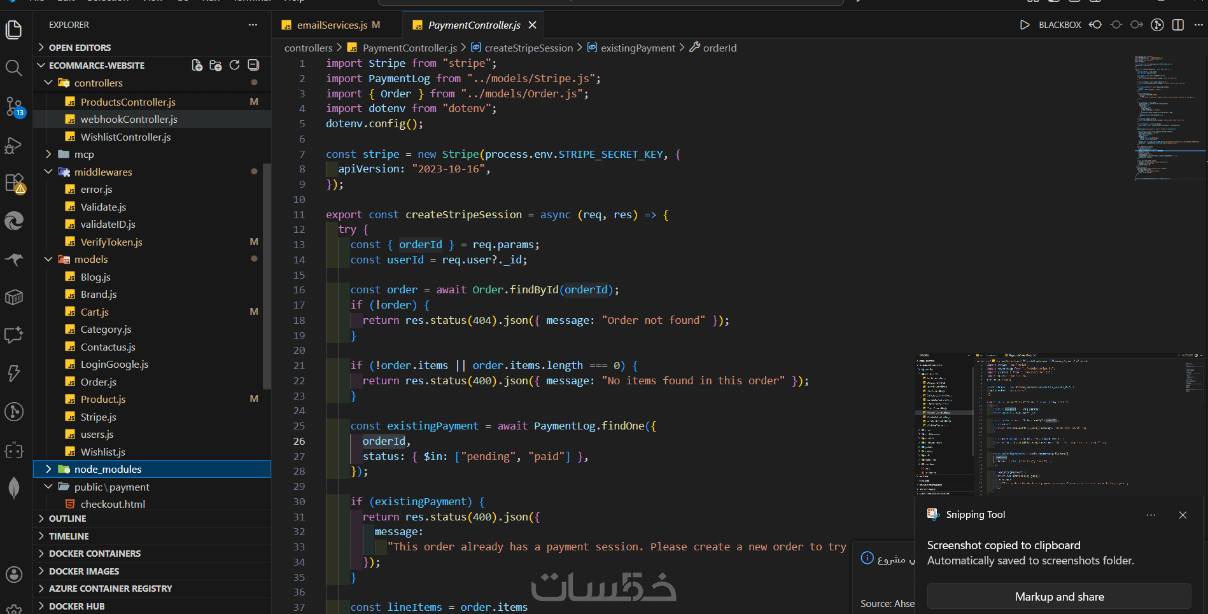This screenshot has height=614, width=1208.
Task: Open the lightning bolt extension icon
Action: [x=14, y=373]
